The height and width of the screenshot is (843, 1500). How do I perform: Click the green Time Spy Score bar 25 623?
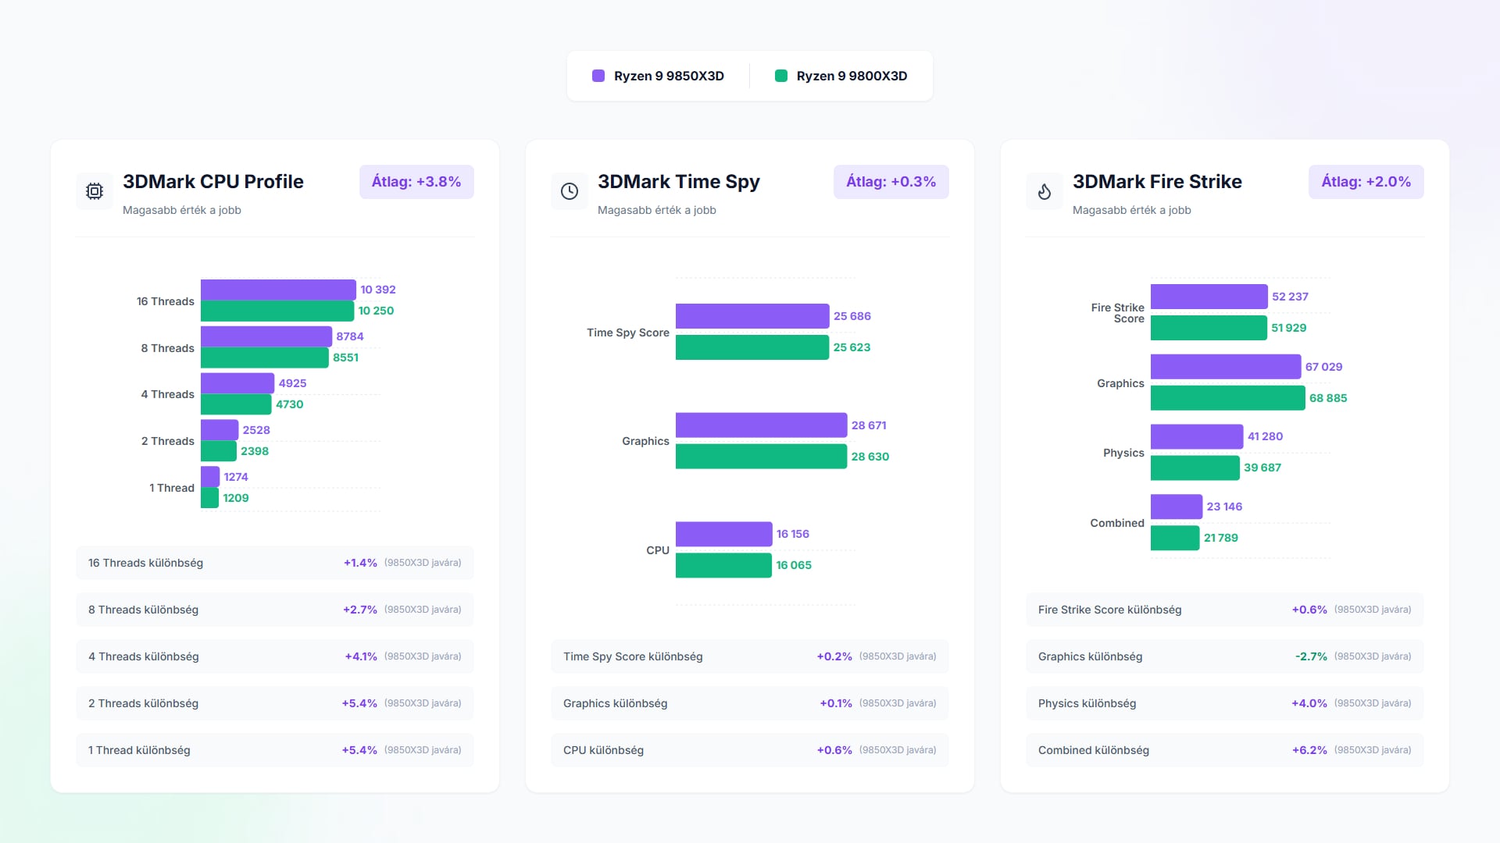[x=752, y=347]
